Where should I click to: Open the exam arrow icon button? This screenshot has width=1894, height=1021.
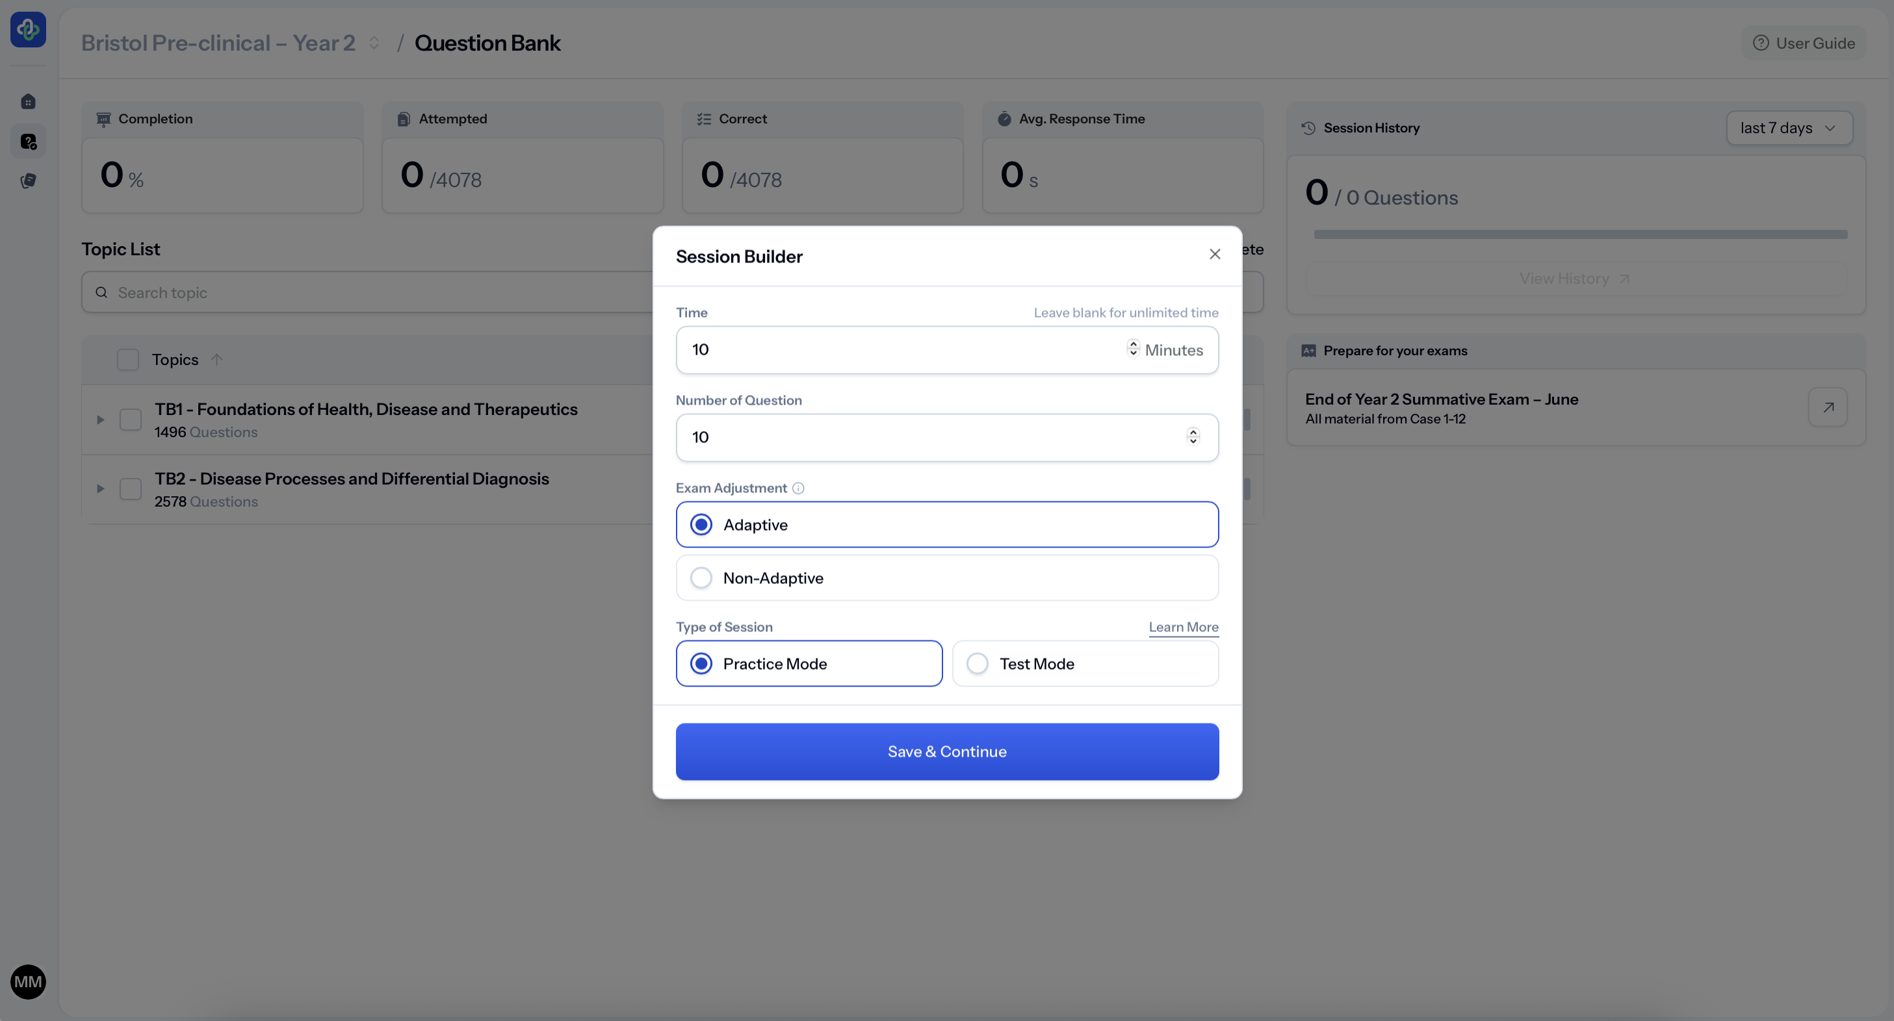tap(1828, 407)
